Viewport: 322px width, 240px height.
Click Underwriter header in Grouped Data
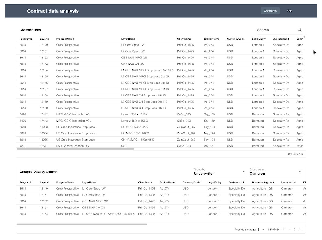point(288,182)
